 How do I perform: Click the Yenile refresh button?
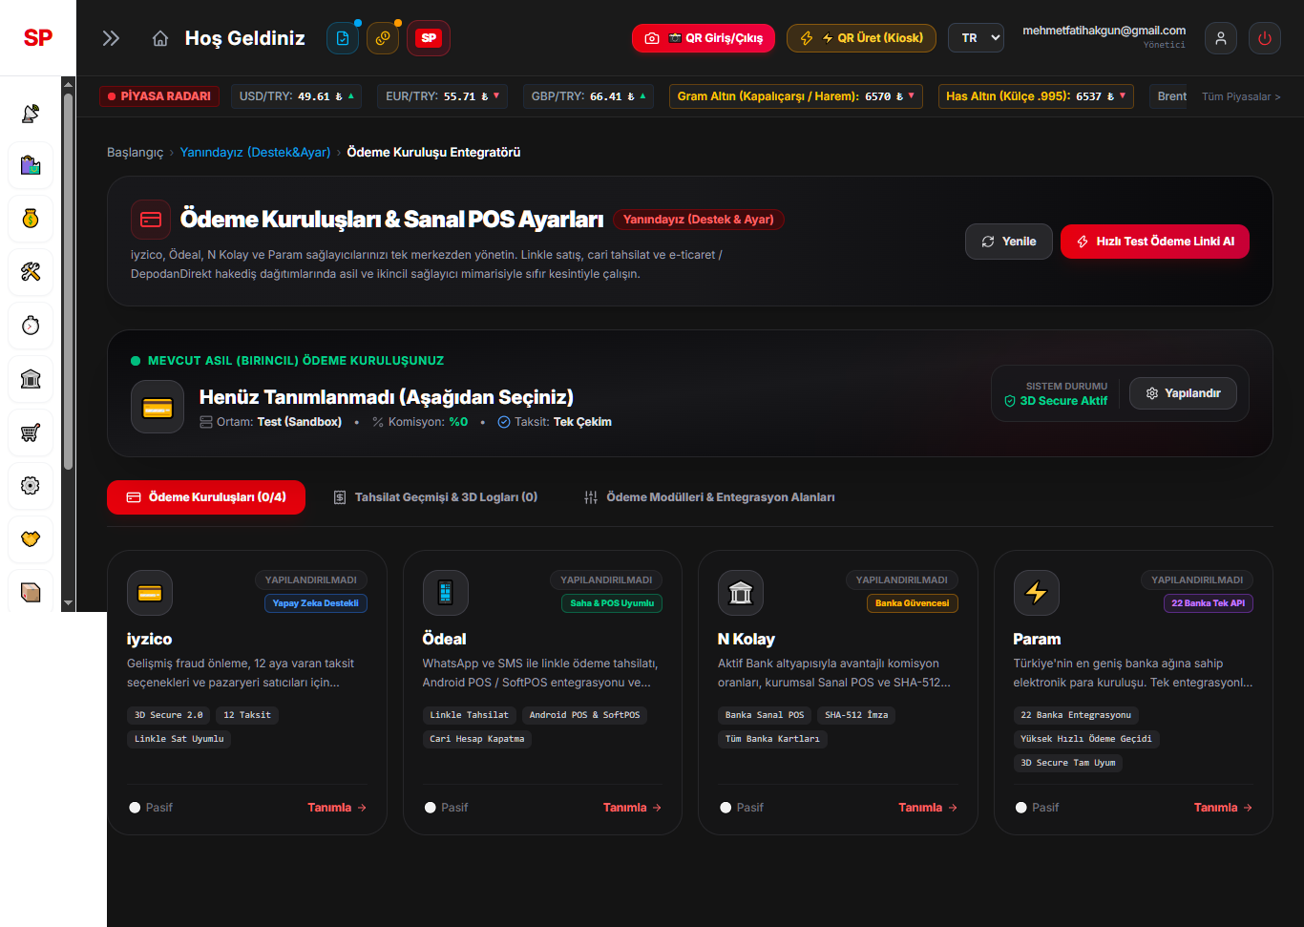pyautogui.click(x=1009, y=242)
